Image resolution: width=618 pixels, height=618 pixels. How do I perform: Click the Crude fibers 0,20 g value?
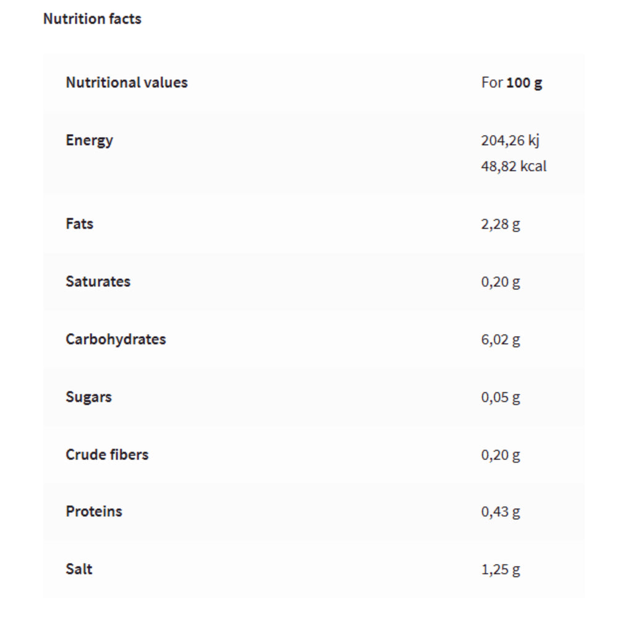(501, 455)
